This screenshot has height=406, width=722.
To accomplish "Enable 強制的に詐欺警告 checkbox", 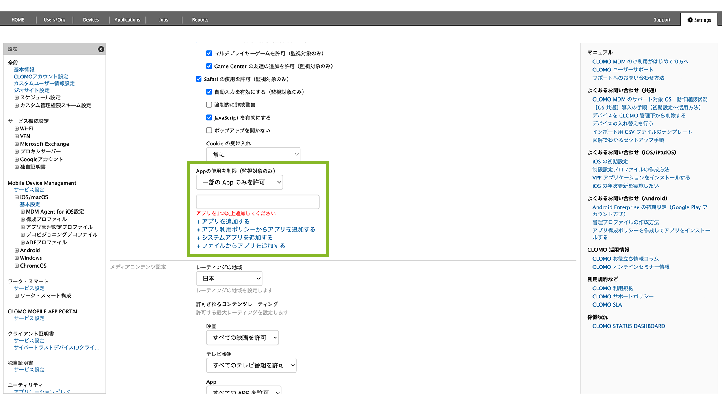I will point(209,105).
